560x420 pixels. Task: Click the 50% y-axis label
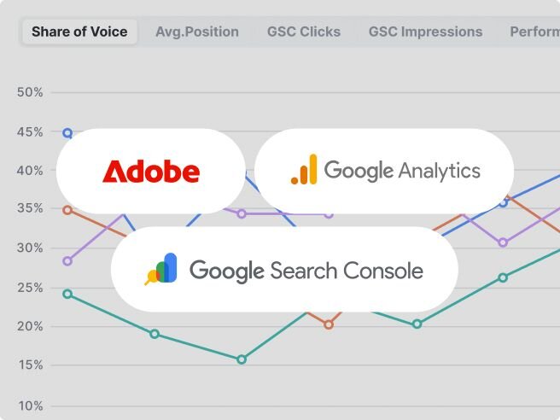pyautogui.click(x=30, y=92)
